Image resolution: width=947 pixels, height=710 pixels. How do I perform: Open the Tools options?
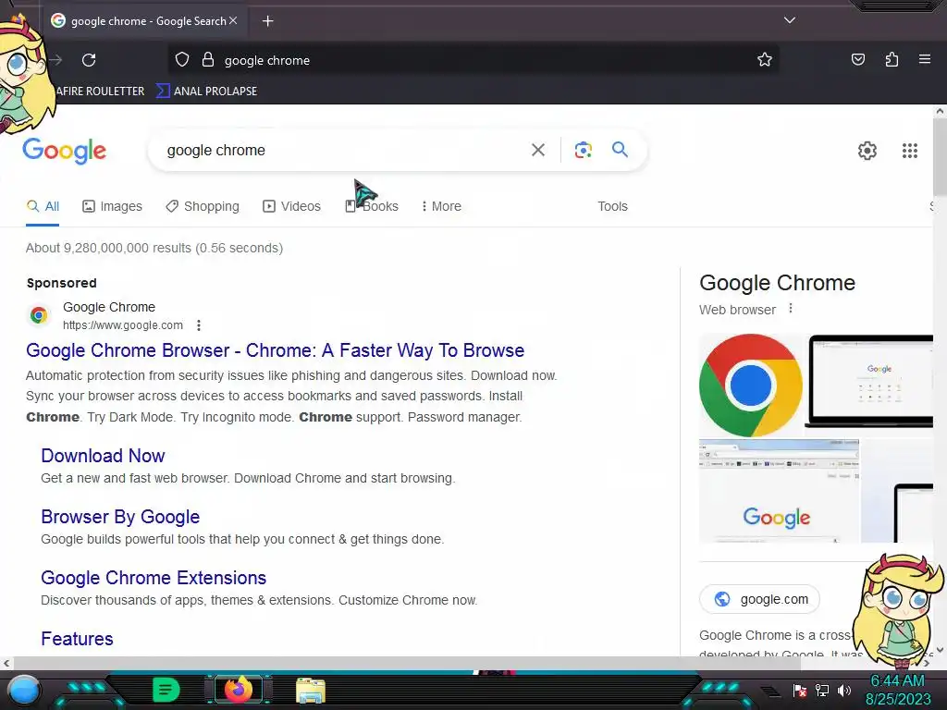[612, 206]
